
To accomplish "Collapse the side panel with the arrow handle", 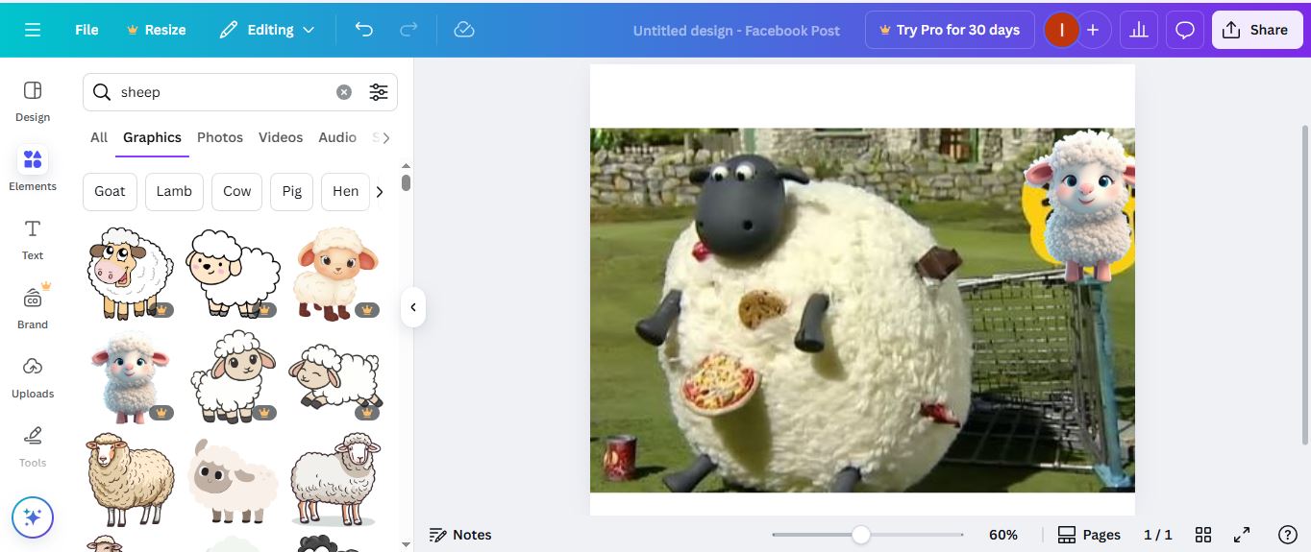I will (x=413, y=307).
